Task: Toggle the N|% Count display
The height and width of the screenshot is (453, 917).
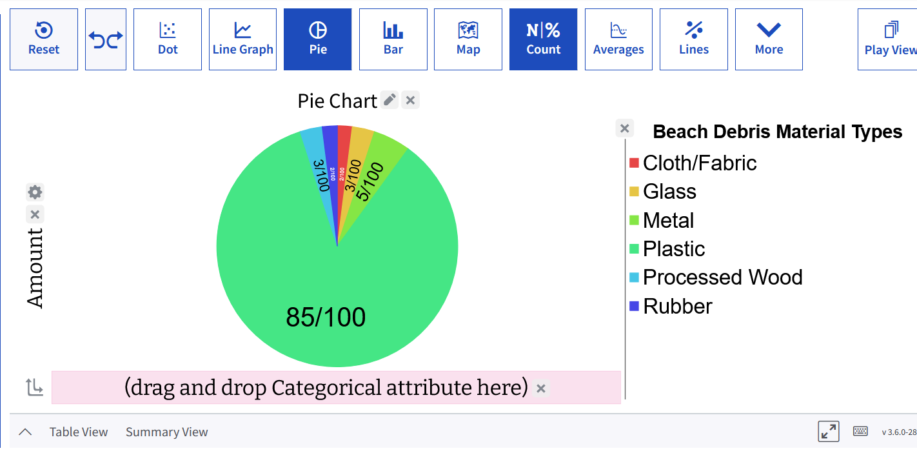Action: [543, 39]
